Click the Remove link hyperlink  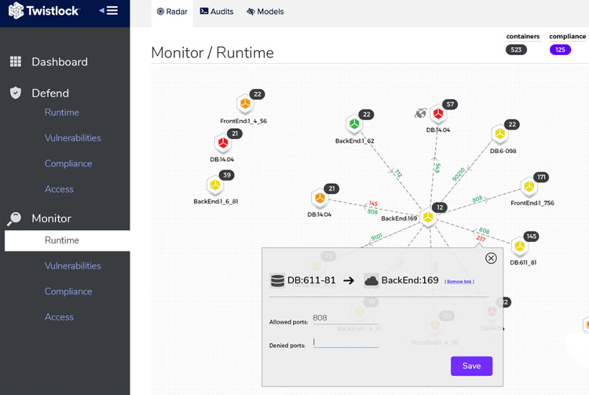459,282
